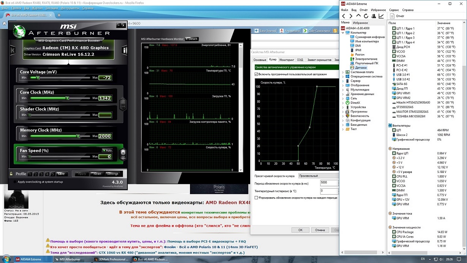The width and height of the screenshot is (467, 263).
Task: Expand the Хранение данных tree node
Action: (343, 94)
